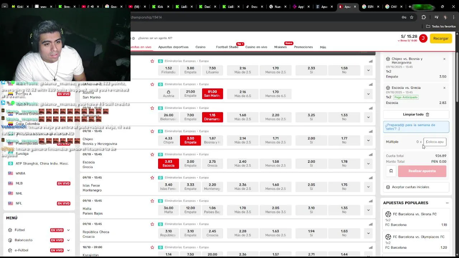459x258 pixels.
Task: Open browser extensions puzzle icon
Action: click(x=423, y=17)
